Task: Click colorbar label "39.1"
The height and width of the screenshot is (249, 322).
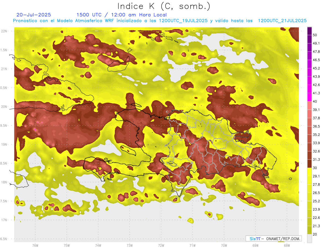Action: 316,110
